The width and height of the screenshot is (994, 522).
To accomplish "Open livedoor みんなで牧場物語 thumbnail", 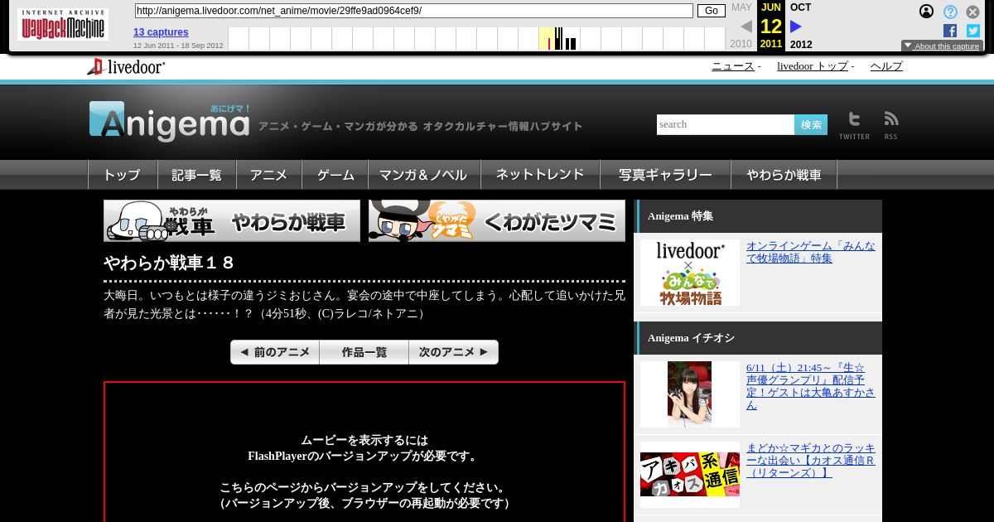I will click(690, 273).
